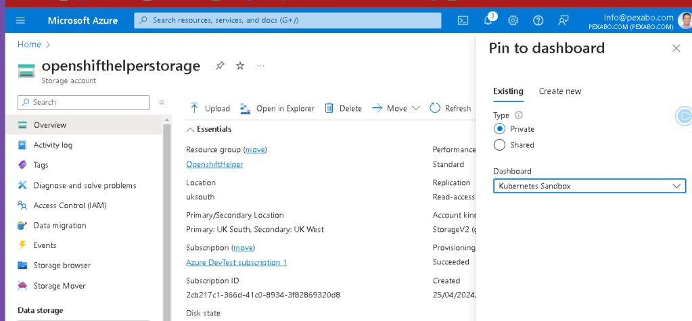Click the Data storage section heading
692x321 pixels.
41,310
